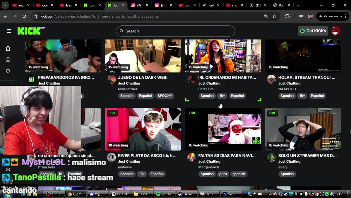Open a new browser tab
The height and width of the screenshot is (198, 351).
tap(298, 5)
